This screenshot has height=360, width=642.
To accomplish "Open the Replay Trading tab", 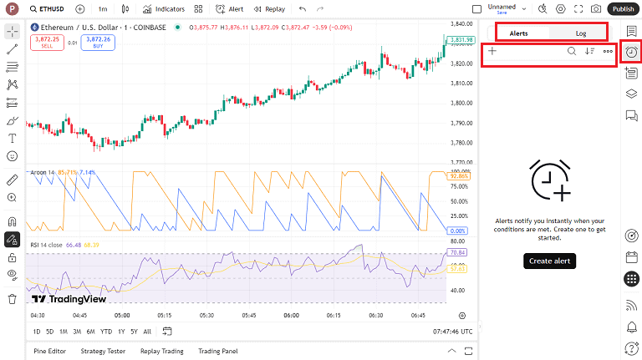I will 161,351.
